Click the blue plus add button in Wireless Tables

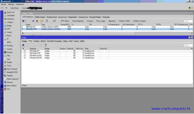pyautogui.click(x=24, y=21)
